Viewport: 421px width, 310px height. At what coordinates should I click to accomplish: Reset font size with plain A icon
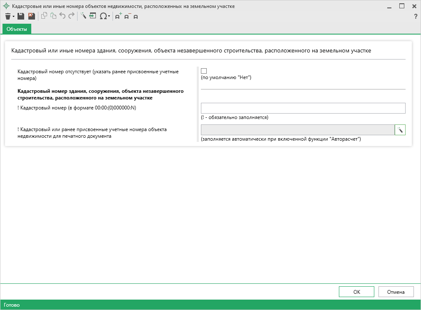(x=136, y=17)
